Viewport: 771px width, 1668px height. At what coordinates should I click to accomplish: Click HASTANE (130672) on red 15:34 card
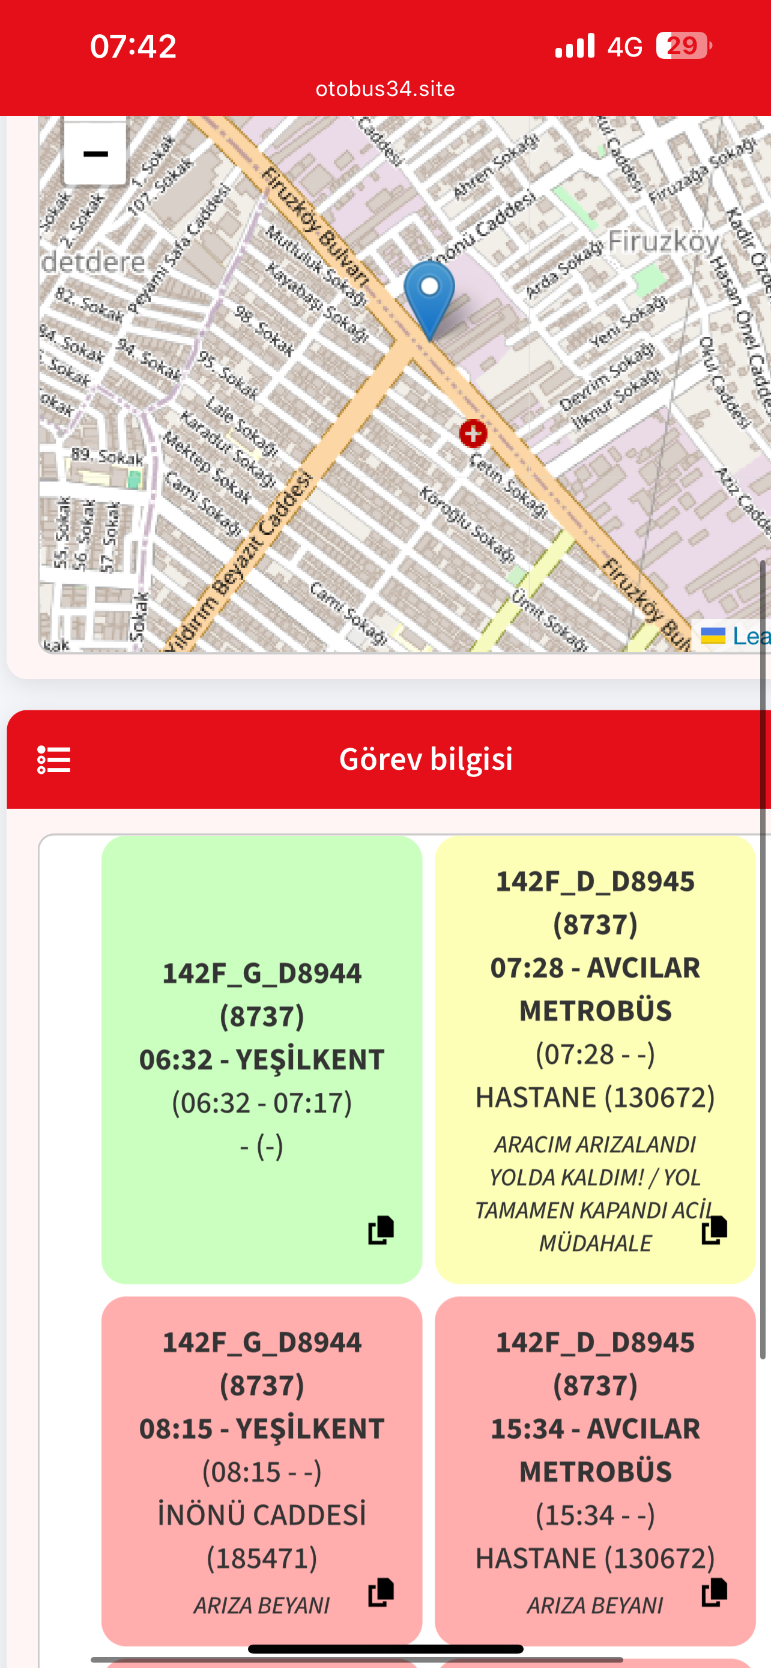click(x=596, y=1558)
